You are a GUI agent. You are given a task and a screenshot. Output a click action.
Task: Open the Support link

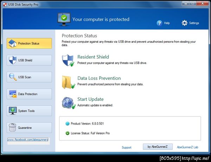pyautogui.click(x=127, y=147)
